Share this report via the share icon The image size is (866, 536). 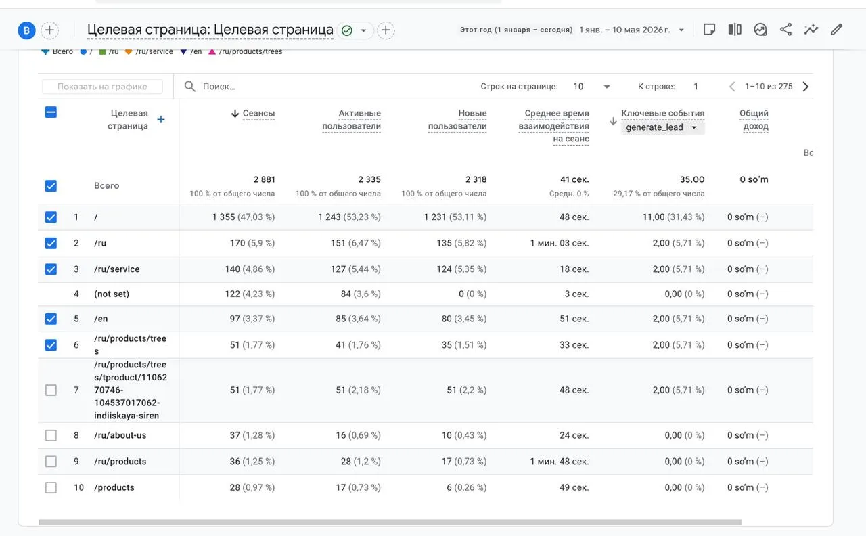[x=785, y=30]
